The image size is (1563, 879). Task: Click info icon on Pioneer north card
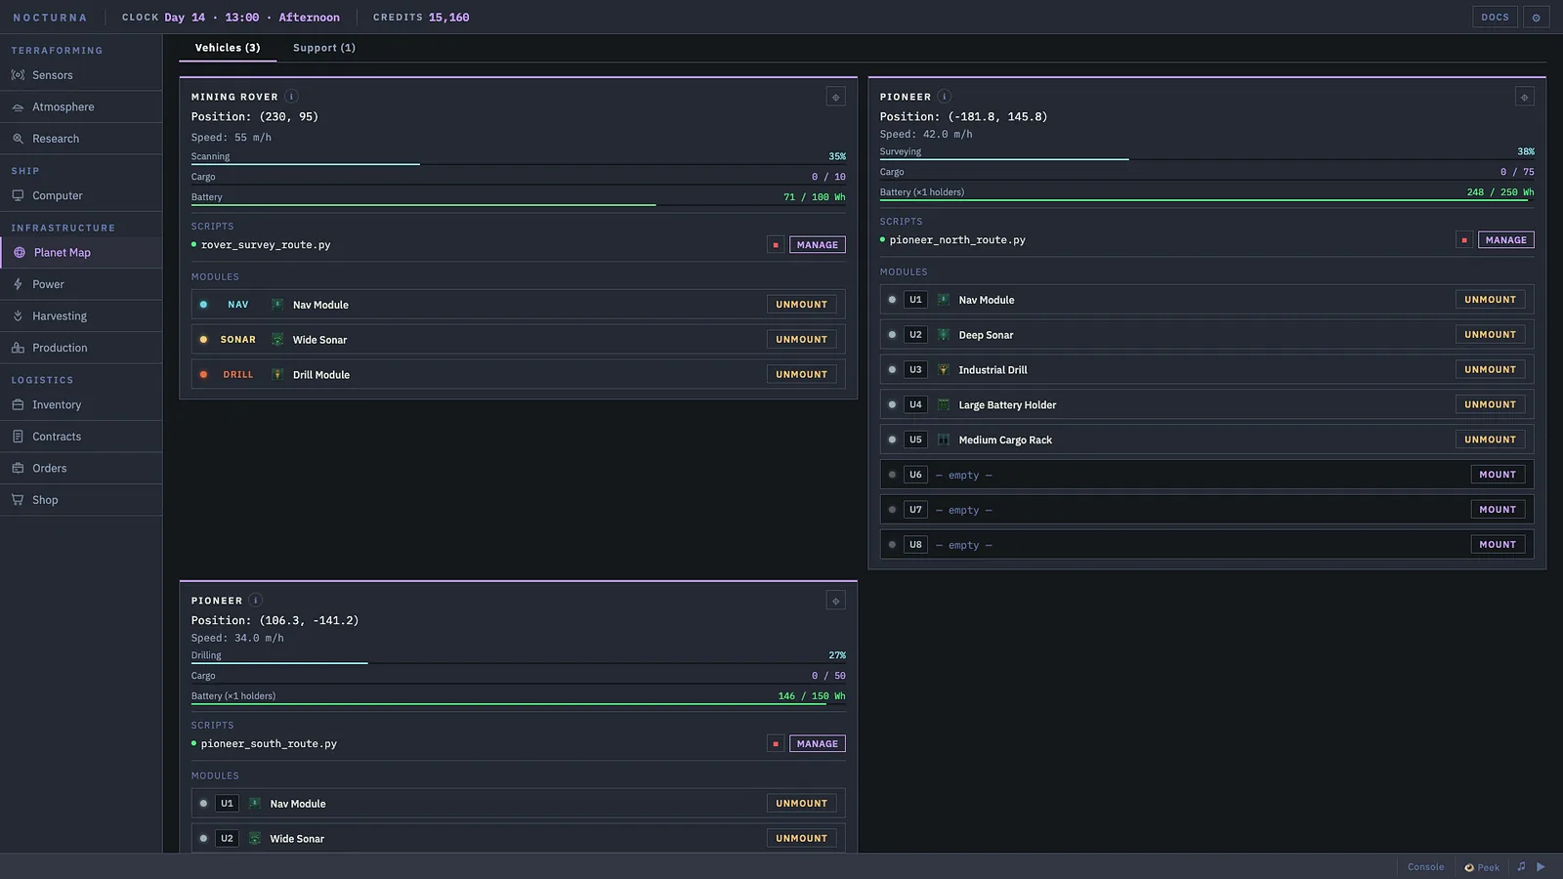pos(944,97)
